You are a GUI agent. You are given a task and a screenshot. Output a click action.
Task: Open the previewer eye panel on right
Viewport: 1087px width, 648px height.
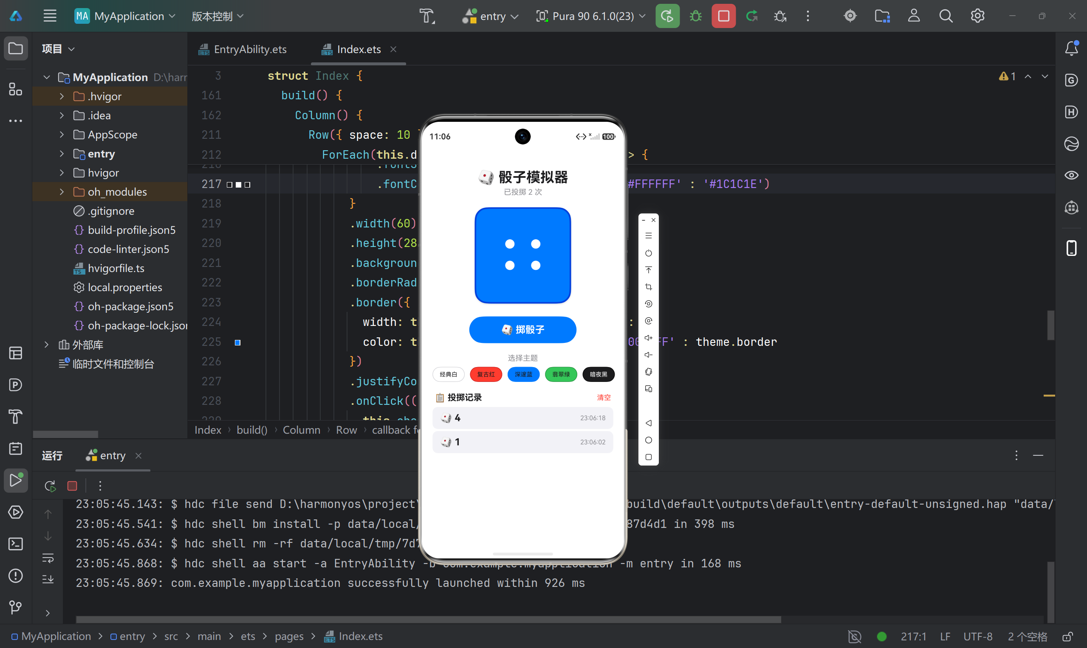tap(1071, 176)
